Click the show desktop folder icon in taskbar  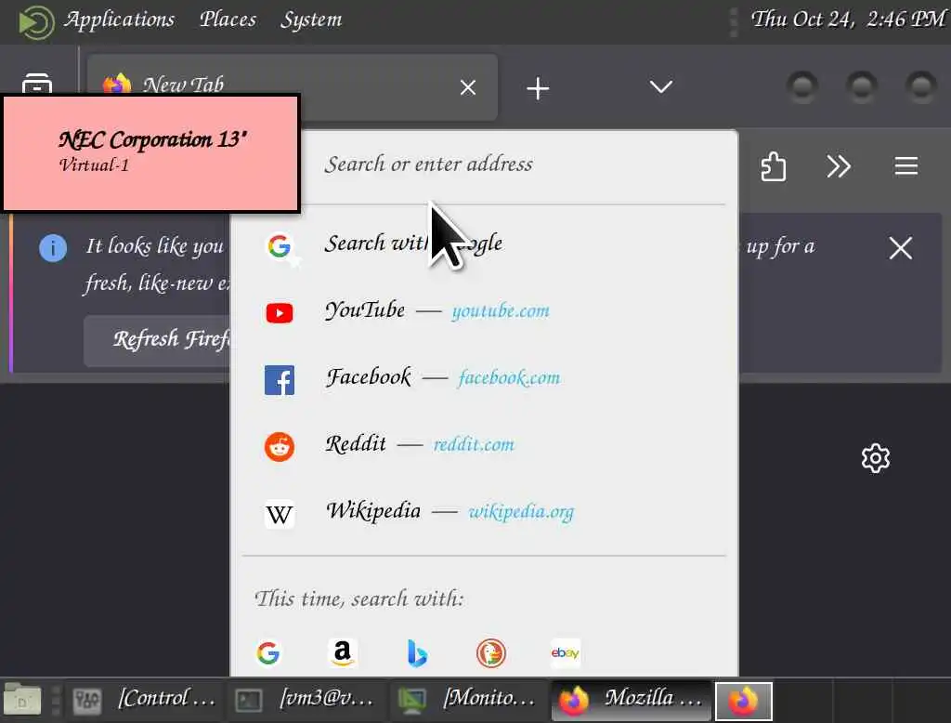[x=22, y=700]
